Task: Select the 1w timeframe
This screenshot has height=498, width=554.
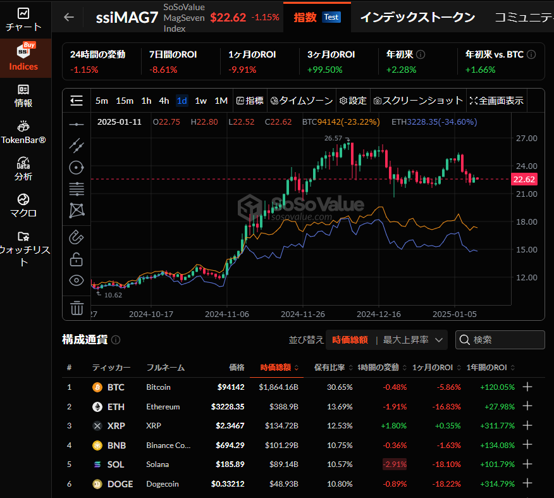Action: 200,101
